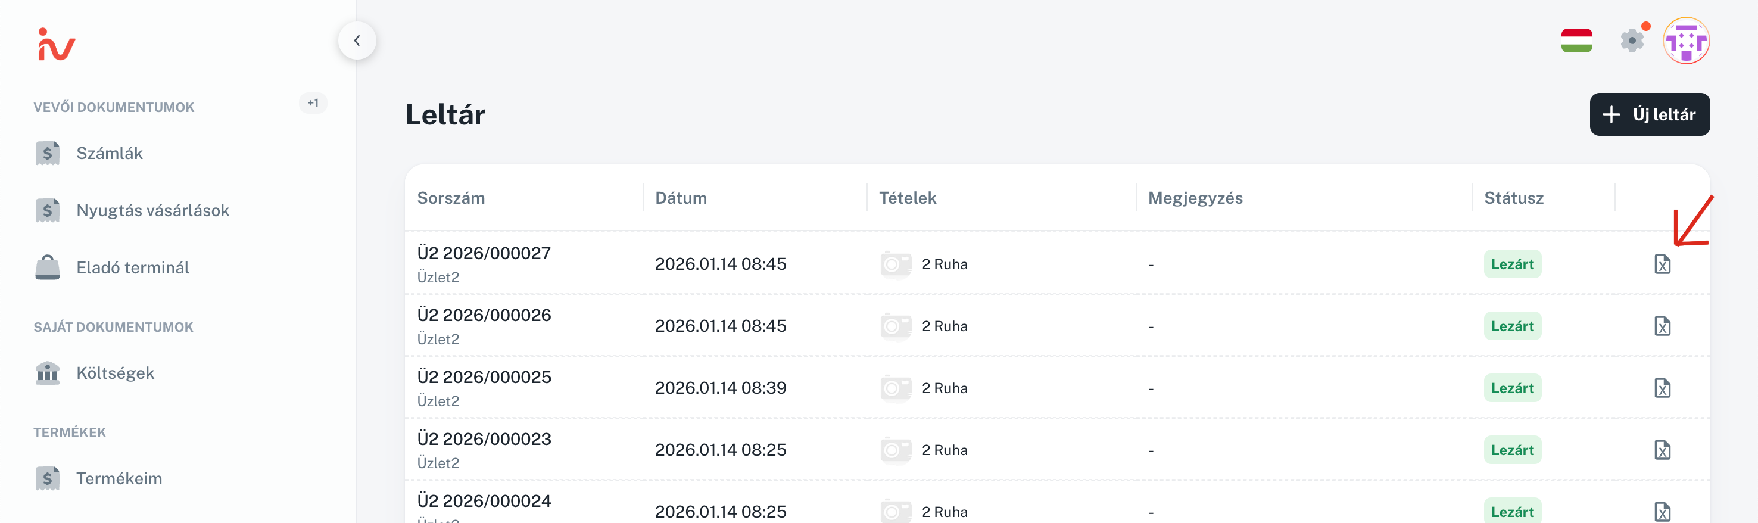Open inventory row Ü2 2026/000027
1758x523 pixels.
484,254
